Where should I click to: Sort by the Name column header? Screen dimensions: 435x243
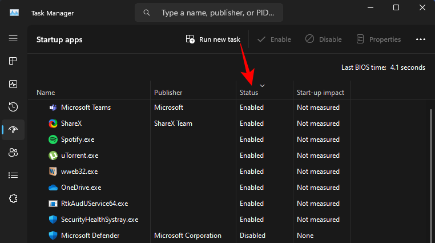[46, 93]
